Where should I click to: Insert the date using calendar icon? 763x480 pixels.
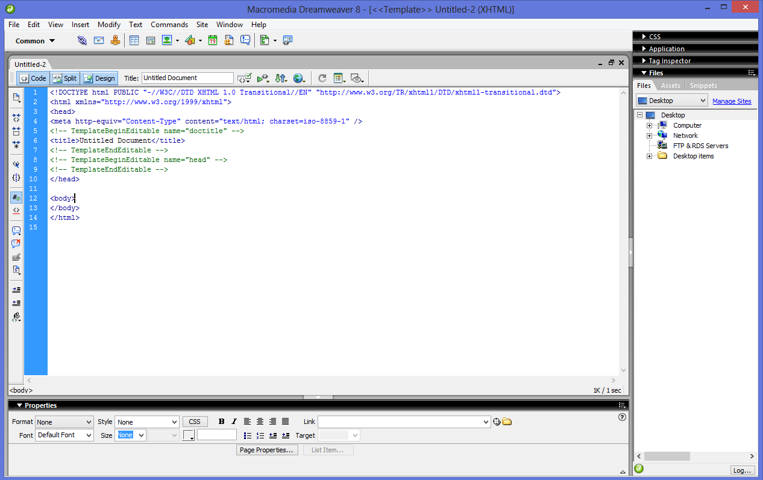point(213,40)
